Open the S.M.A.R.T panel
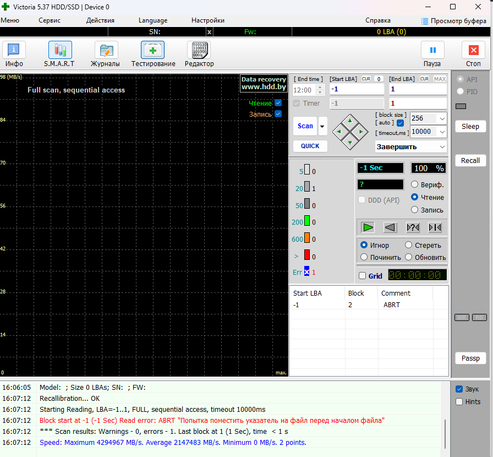The height and width of the screenshot is (457, 493). (59, 51)
